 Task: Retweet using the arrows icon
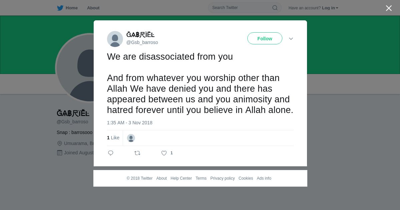pyautogui.click(x=137, y=153)
